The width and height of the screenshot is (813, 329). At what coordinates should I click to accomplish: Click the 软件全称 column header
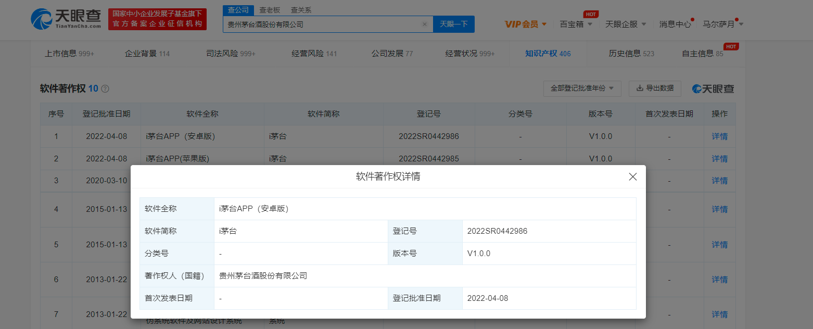(x=202, y=113)
